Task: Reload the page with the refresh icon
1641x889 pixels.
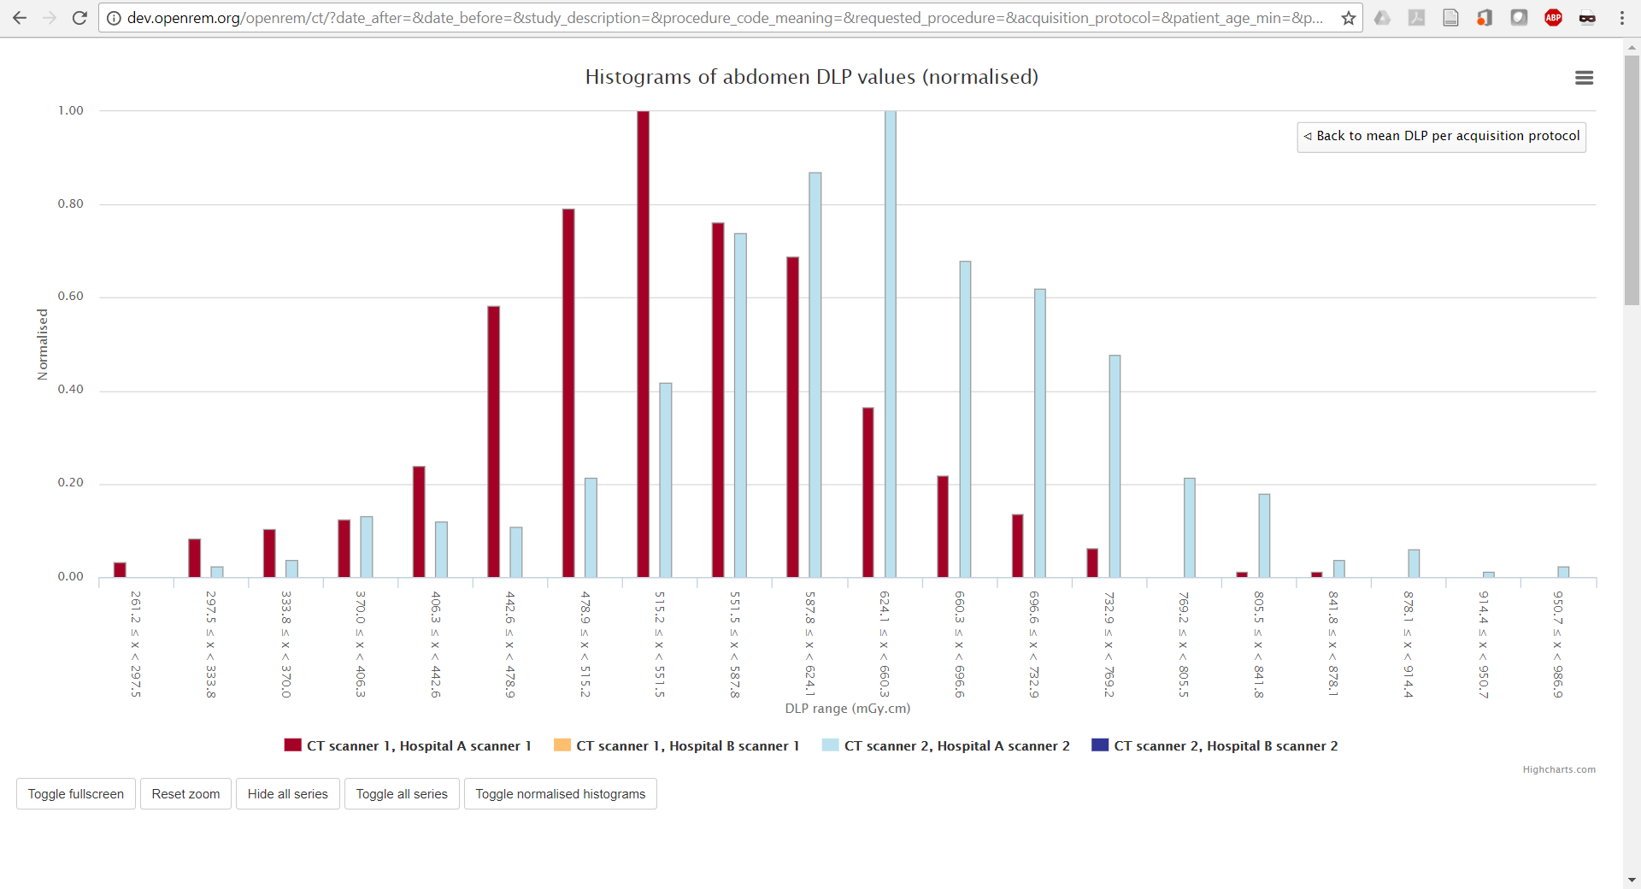Action: point(79,18)
